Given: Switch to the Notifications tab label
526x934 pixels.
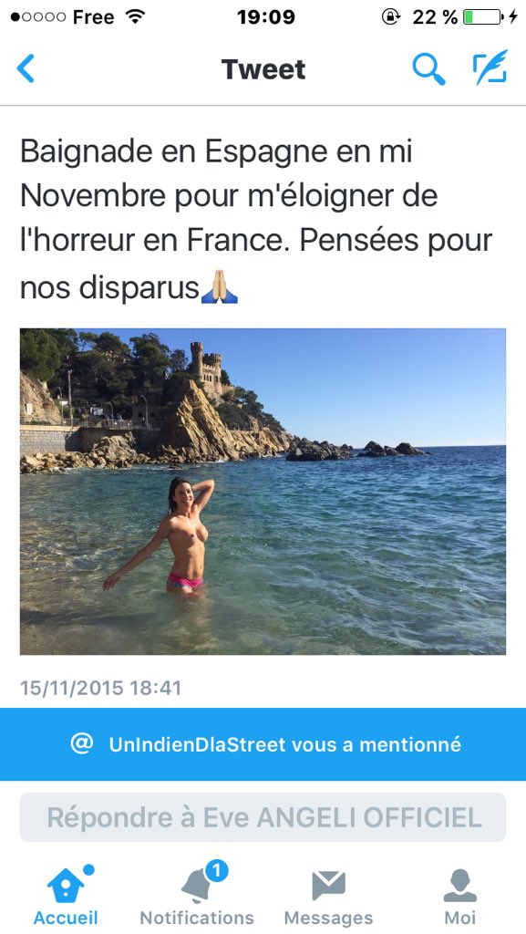Looking at the screenshot, I should (197, 918).
